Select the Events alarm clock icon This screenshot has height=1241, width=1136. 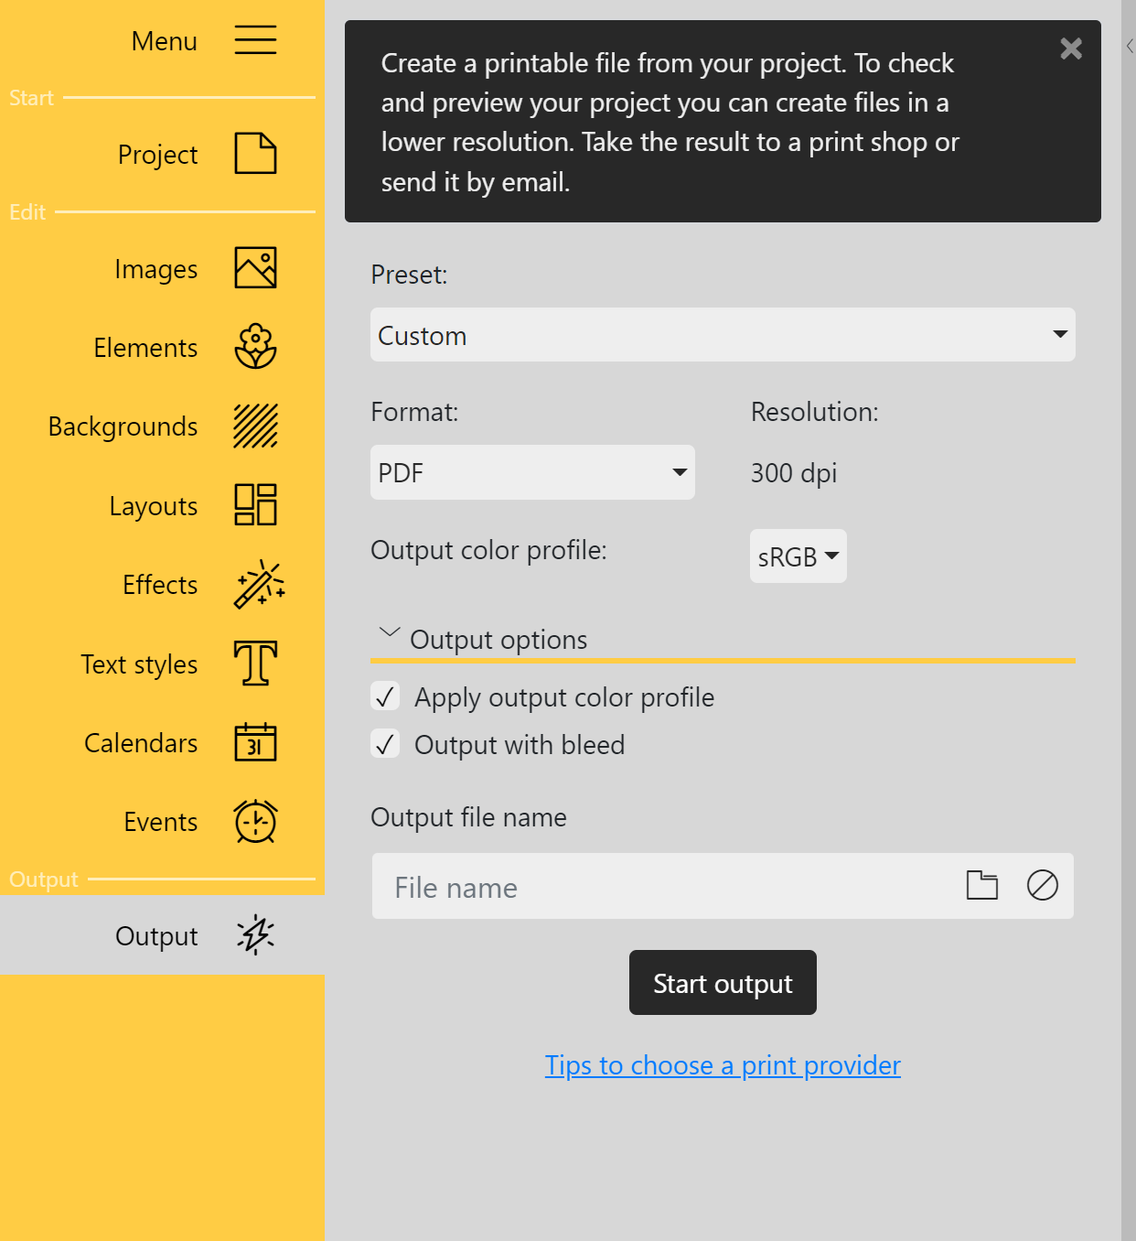tap(255, 821)
